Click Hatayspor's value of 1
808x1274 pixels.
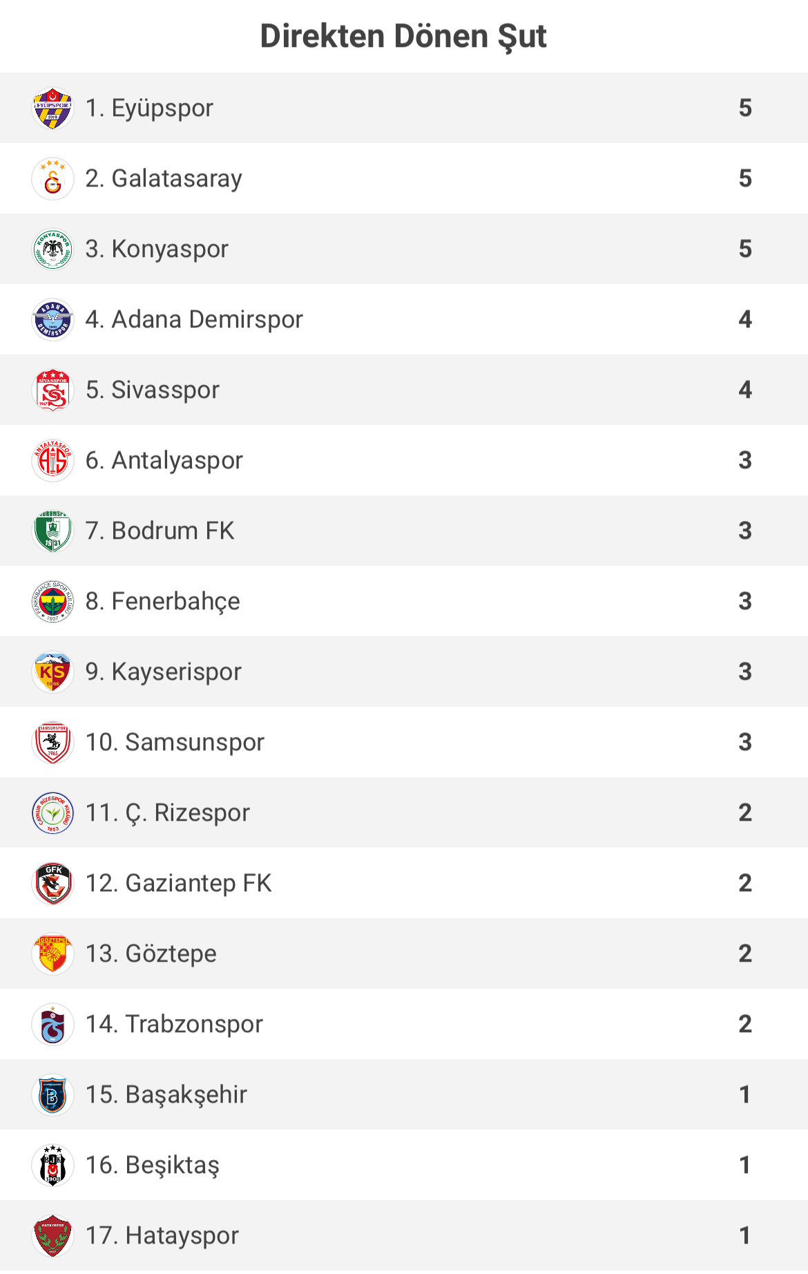(x=745, y=1236)
